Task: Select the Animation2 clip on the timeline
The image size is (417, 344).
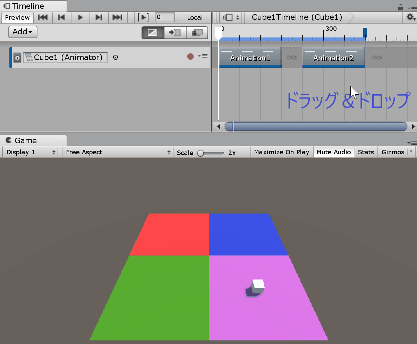Action: pyautogui.click(x=333, y=58)
